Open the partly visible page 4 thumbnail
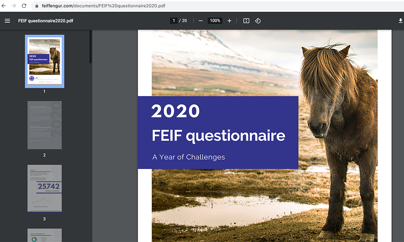 44,235
